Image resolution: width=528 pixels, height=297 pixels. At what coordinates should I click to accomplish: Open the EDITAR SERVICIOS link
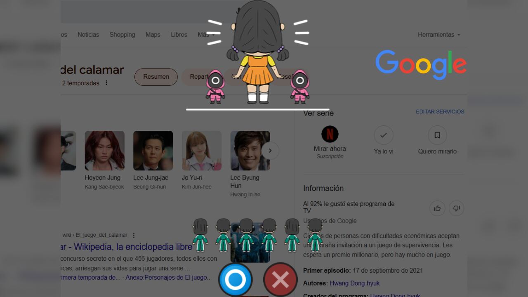point(440,111)
